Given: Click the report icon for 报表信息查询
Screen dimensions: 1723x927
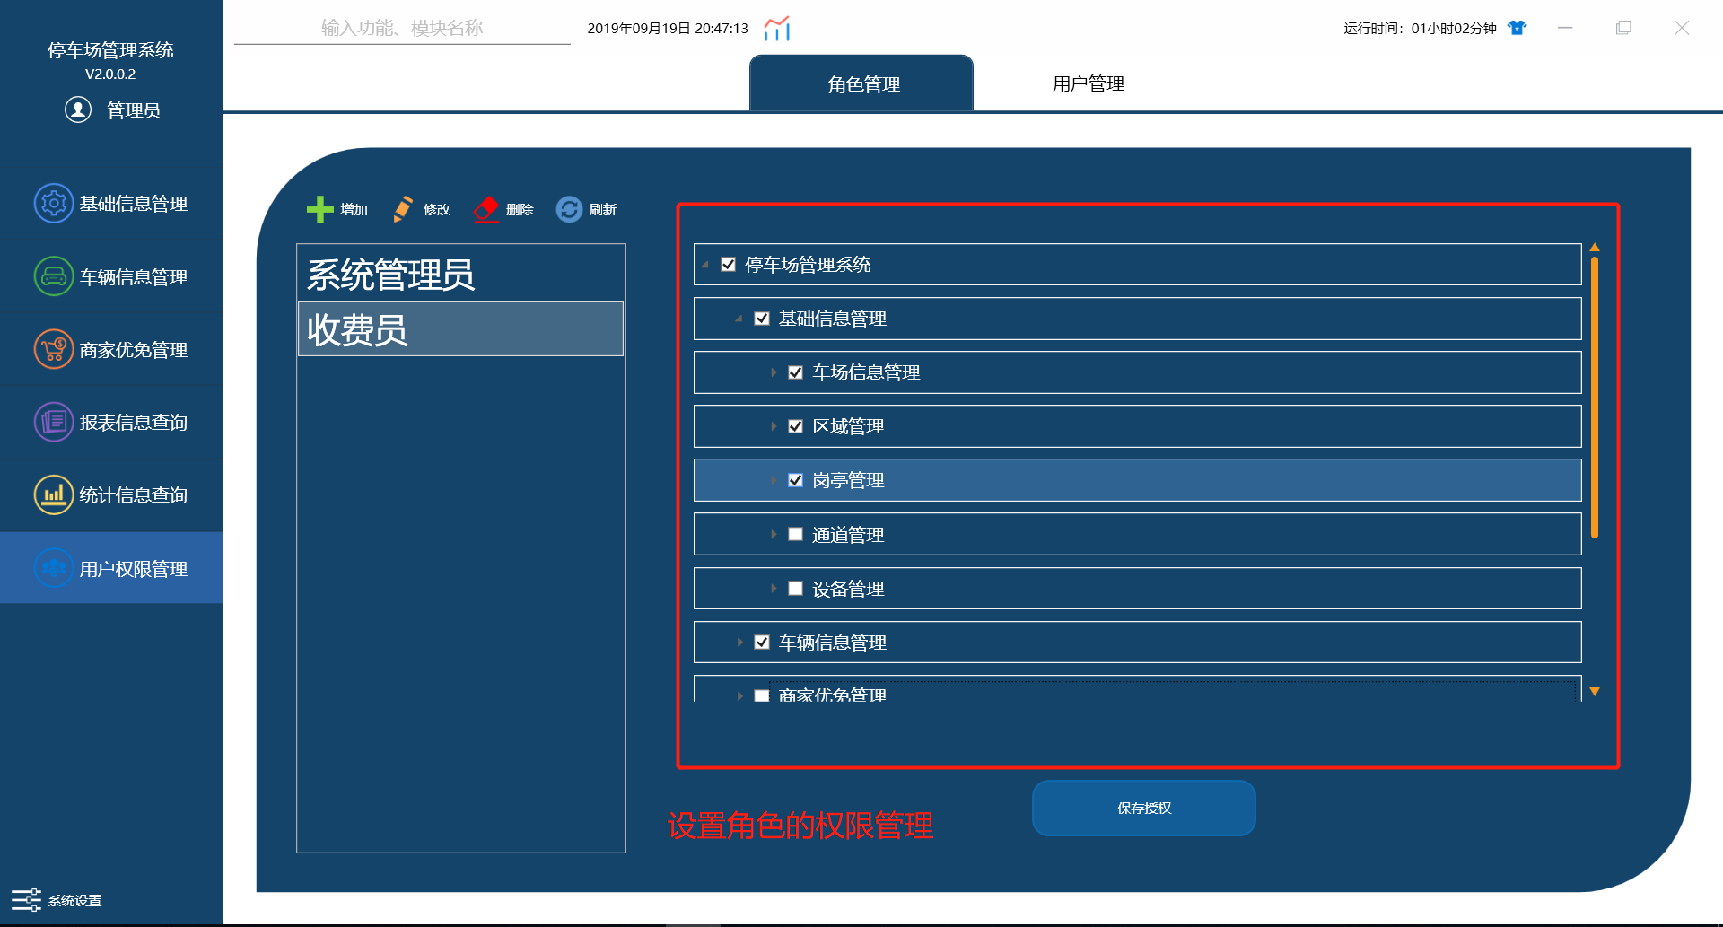Looking at the screenshot, I should point(54,422).
